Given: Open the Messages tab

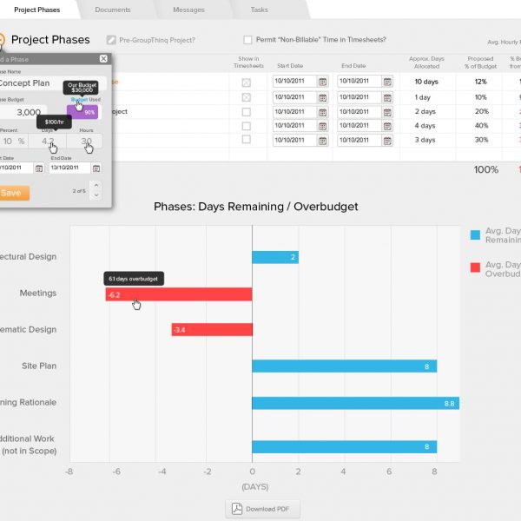Looking at the screenshot, I should coord(188,10).
